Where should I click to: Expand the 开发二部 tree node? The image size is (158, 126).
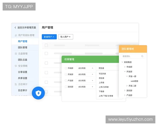pyautogui.click(x=127, y=86)
